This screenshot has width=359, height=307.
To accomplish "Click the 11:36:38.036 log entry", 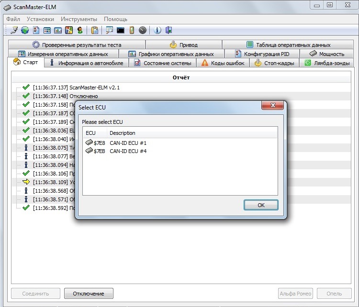I will [54, 131].
